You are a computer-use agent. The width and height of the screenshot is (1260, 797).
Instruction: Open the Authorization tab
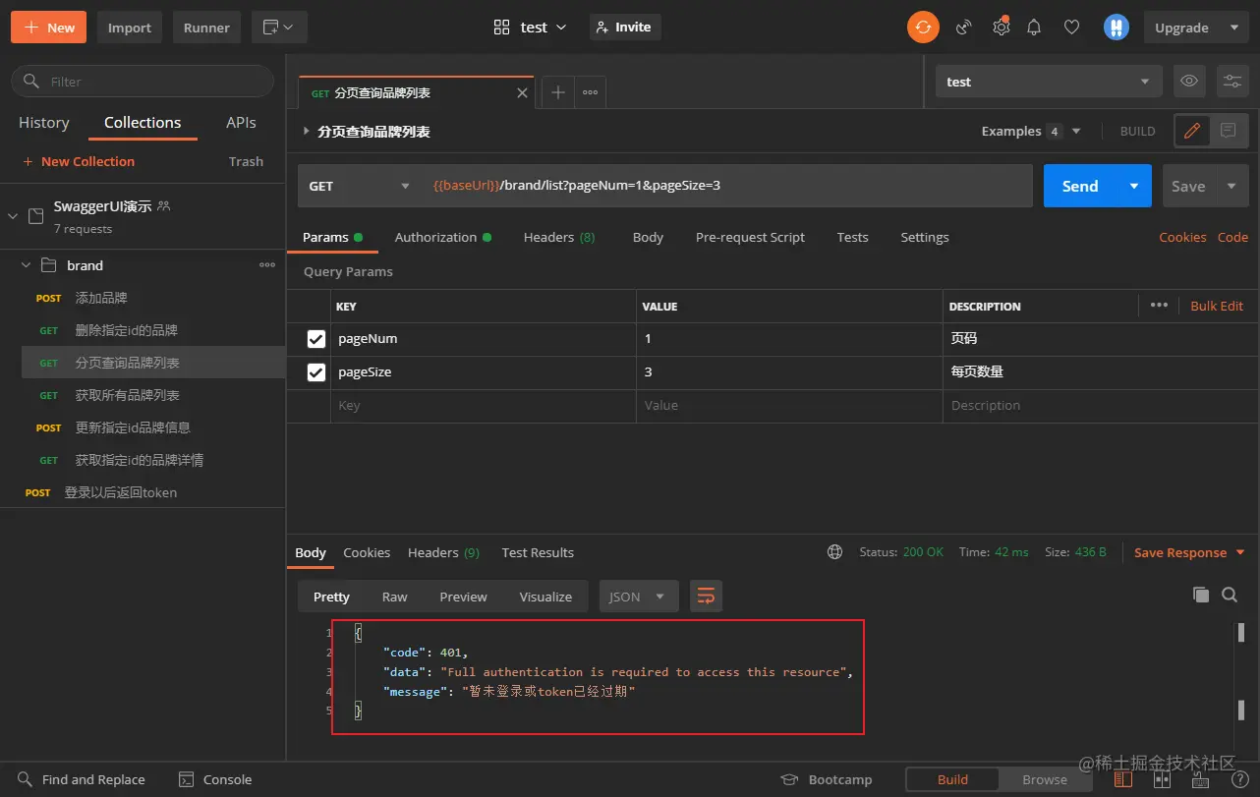[x=442, y=237]
